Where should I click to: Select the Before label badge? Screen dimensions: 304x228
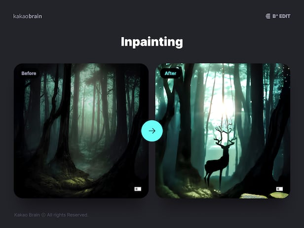pos(29,74)
